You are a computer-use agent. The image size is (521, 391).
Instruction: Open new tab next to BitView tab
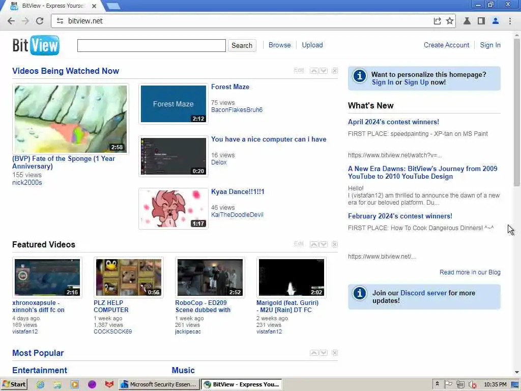[113, 6]
